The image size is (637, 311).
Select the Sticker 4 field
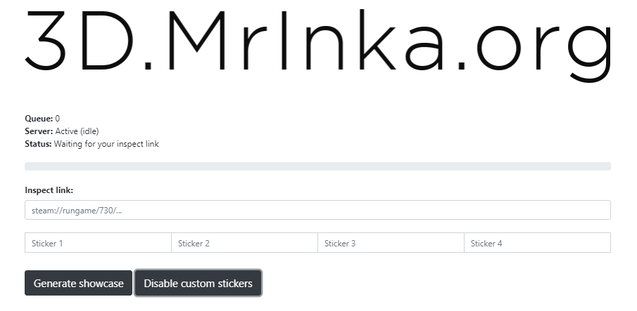click(x=537, y=243)
